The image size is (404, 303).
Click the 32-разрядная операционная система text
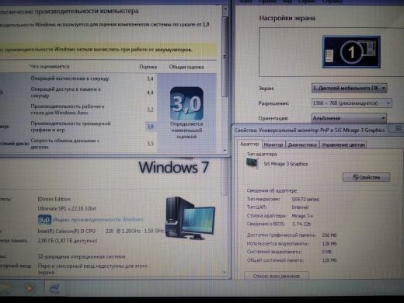[82, 256]
